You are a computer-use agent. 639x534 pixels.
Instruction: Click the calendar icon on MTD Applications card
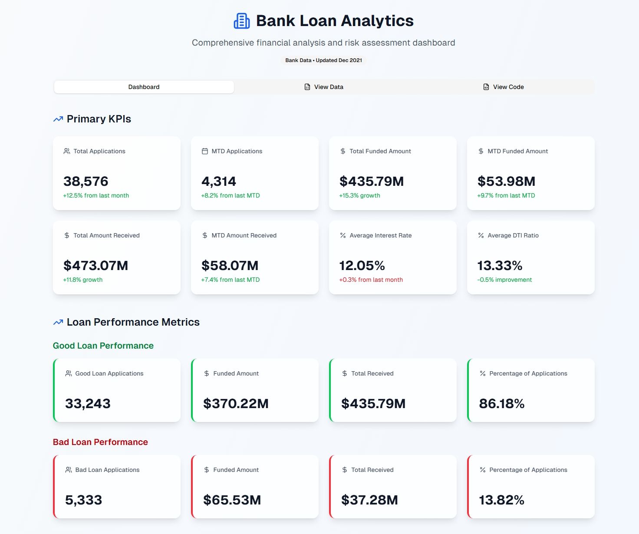[204, 151]
